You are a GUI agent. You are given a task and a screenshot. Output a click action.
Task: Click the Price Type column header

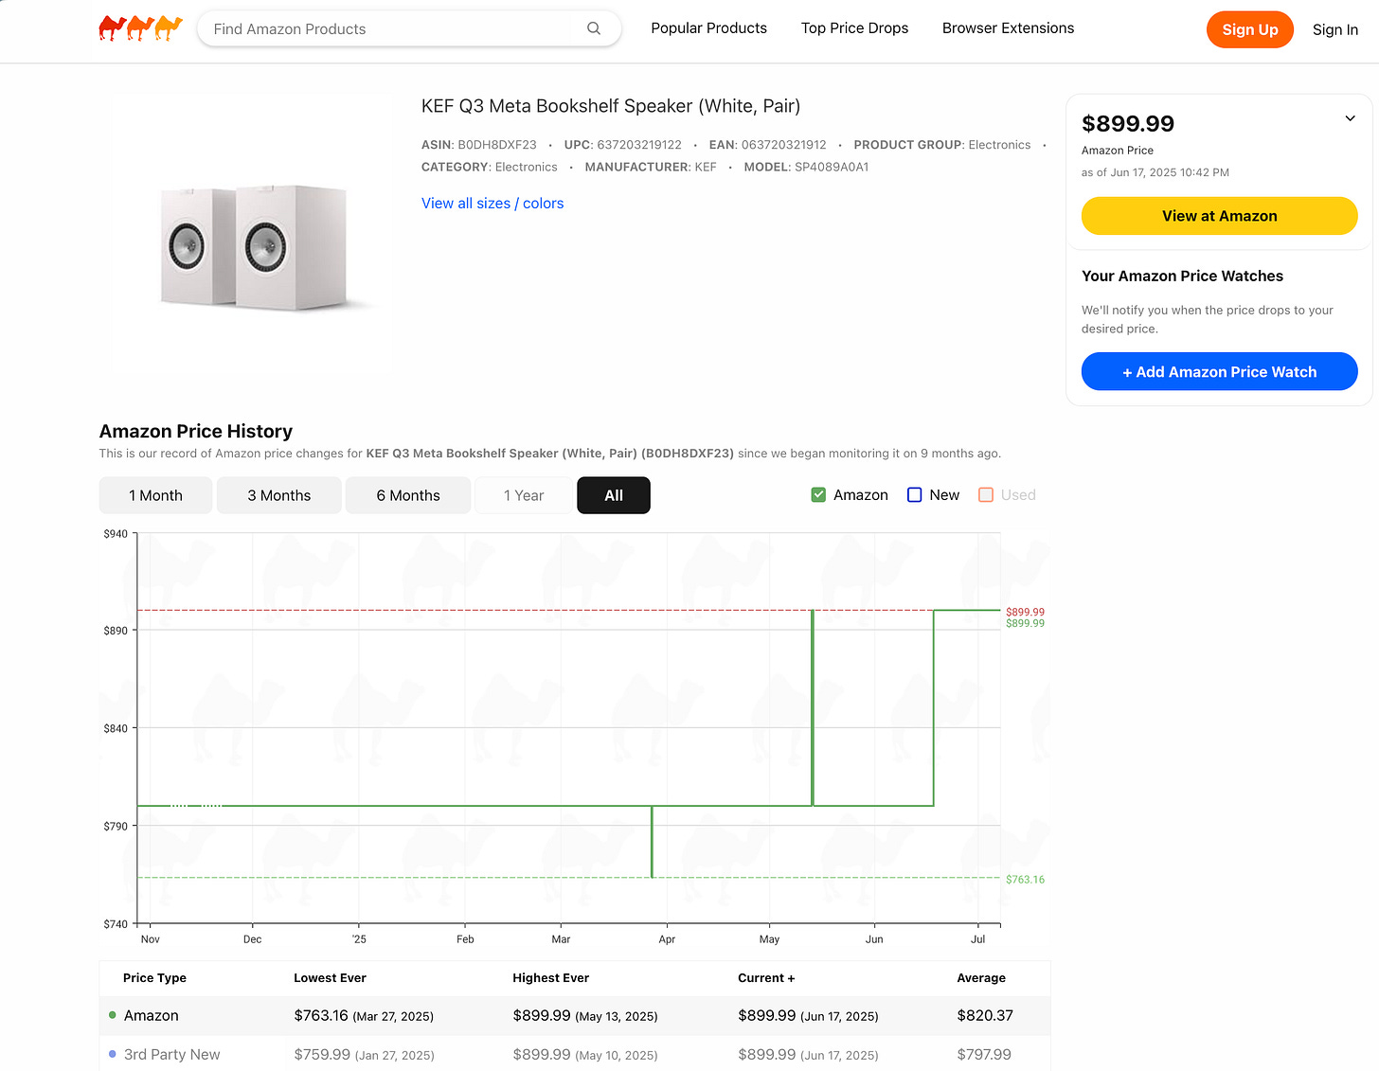(154, 978)
